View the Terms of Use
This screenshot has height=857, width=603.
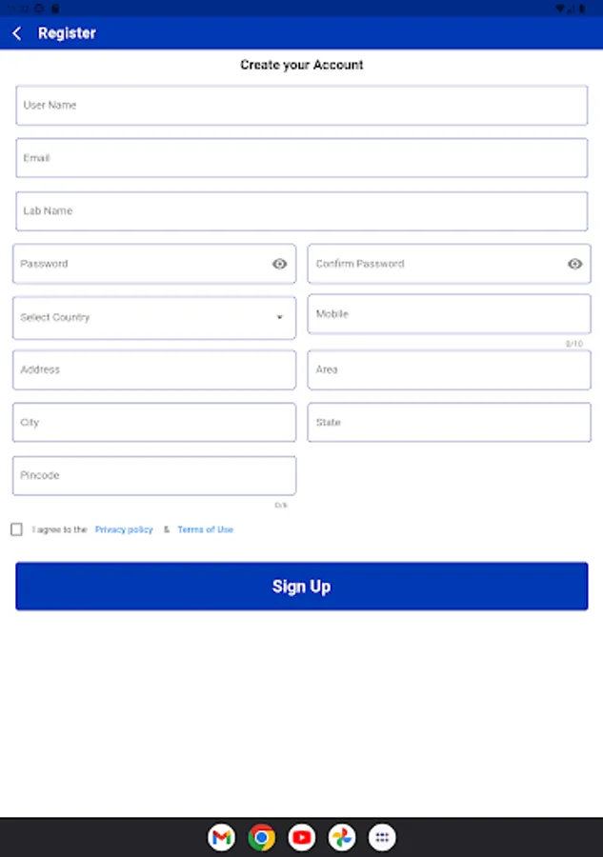point(205,529)
